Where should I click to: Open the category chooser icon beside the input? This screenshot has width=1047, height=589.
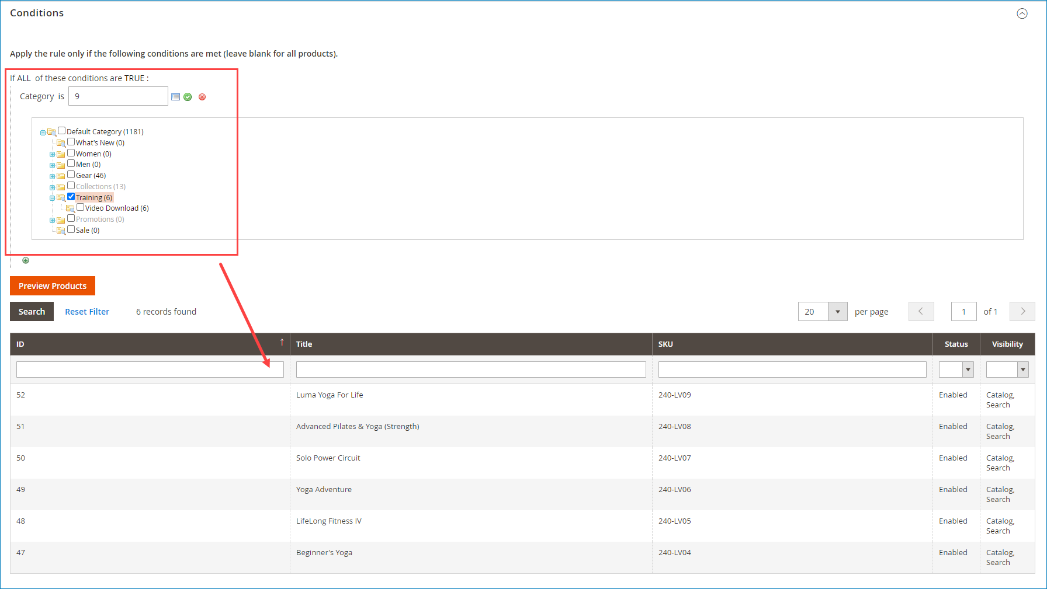[x=176, y=96]
